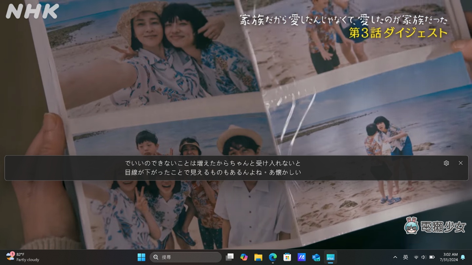Check the battery status tray icon
This screenshot has height=265, width=472.
432,257
